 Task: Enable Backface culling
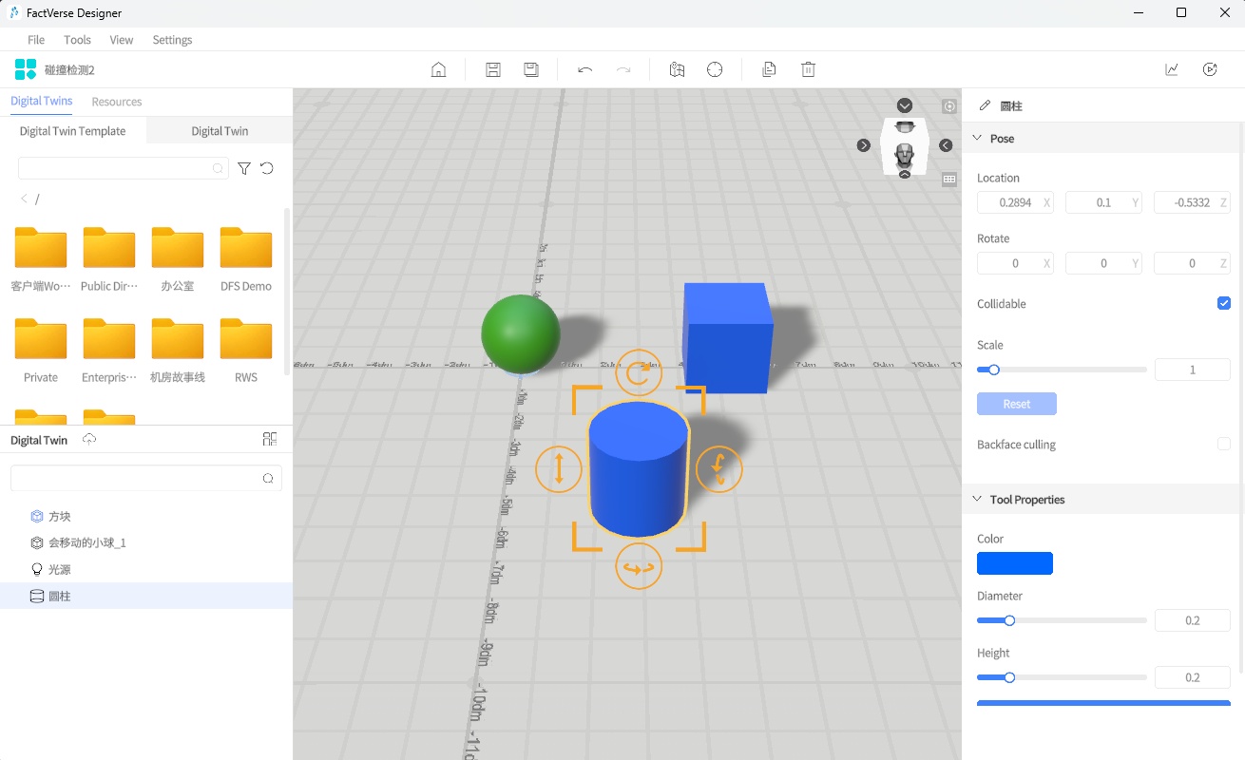click(x=1224, y=444)
